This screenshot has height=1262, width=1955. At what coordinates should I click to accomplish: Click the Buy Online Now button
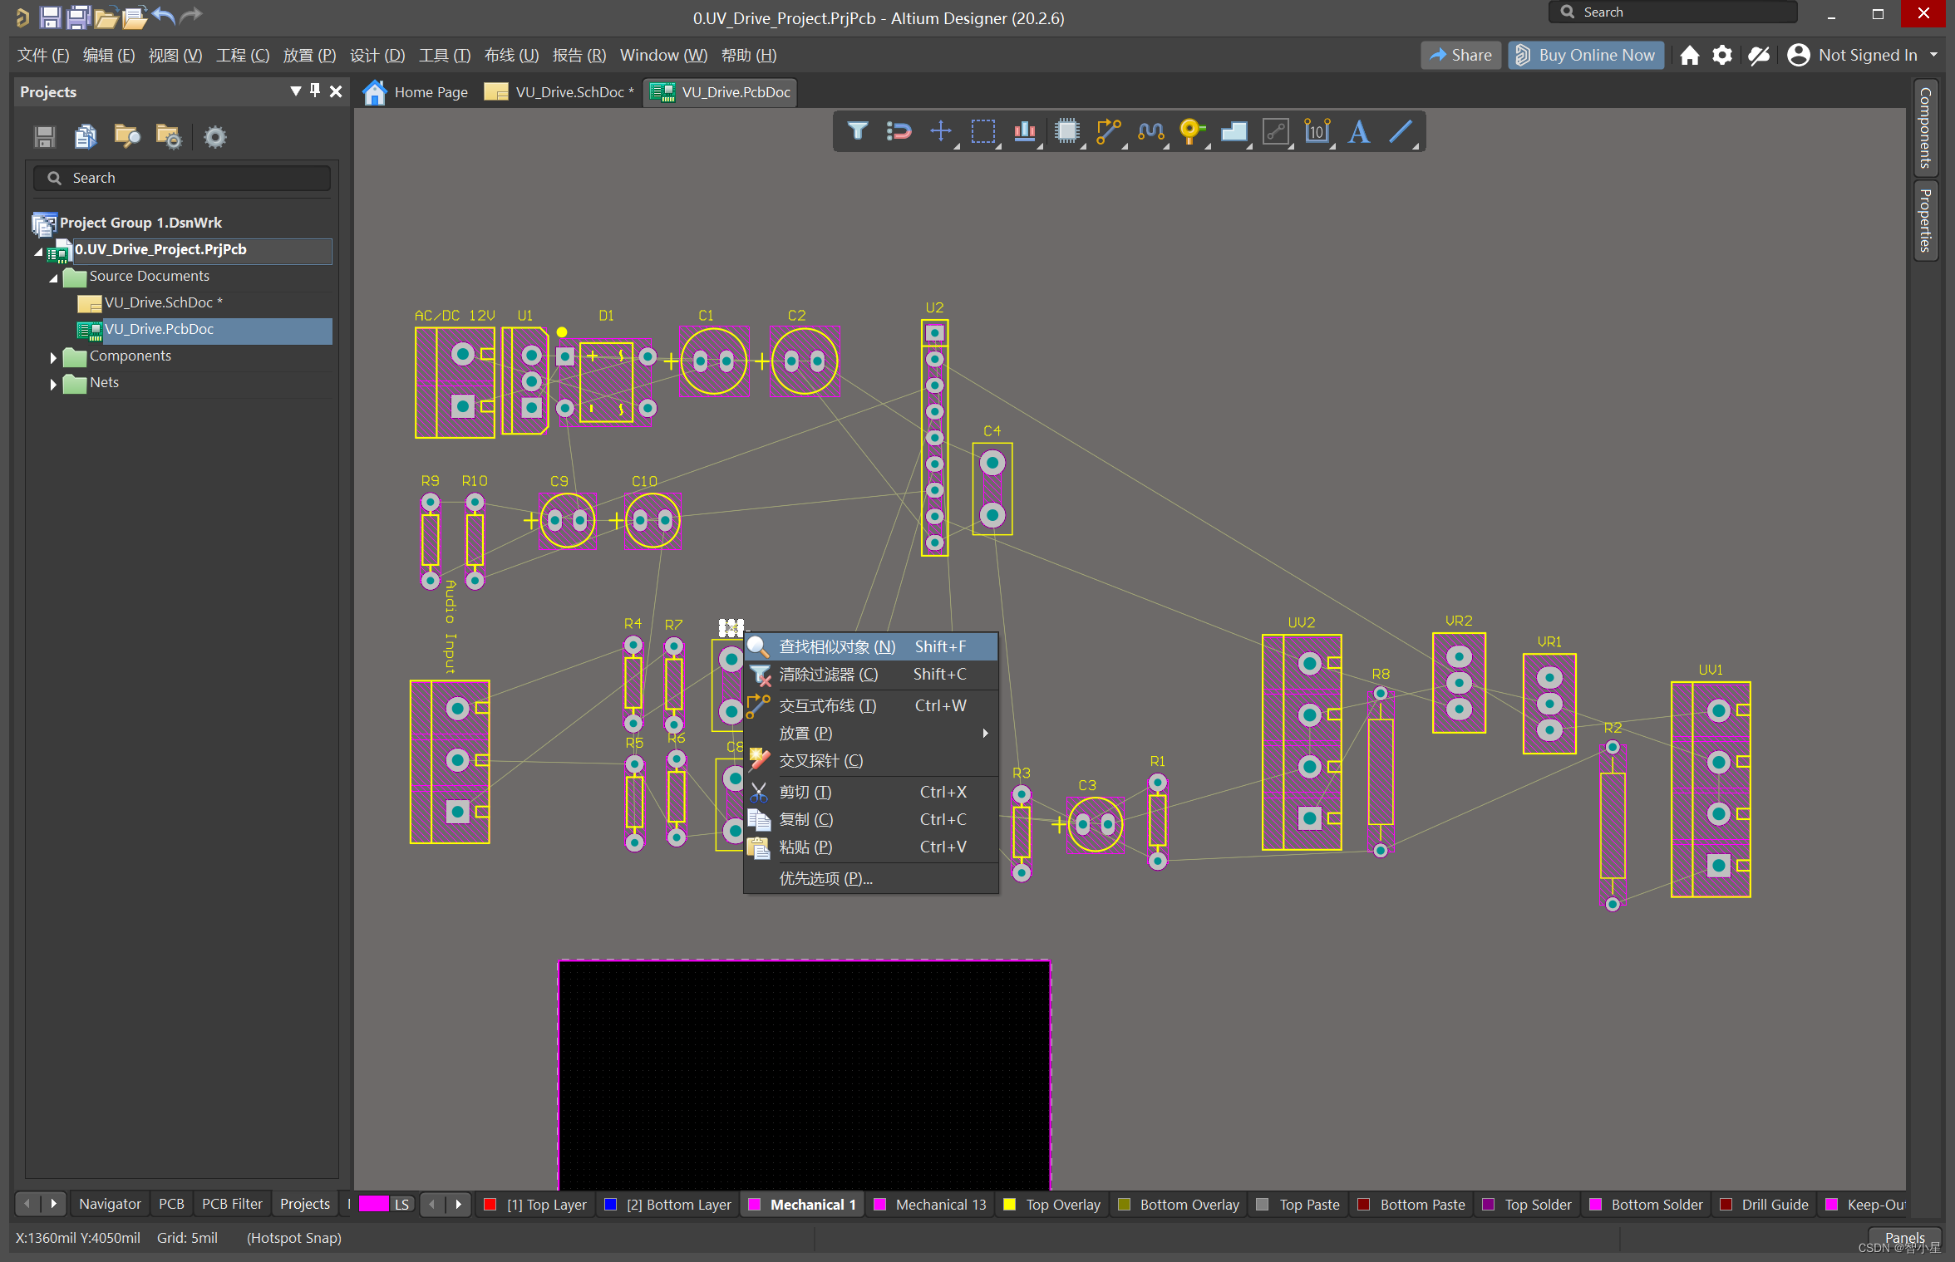1586,55
